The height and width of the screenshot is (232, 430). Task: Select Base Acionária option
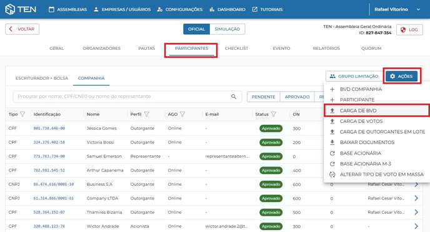point(376,153)
